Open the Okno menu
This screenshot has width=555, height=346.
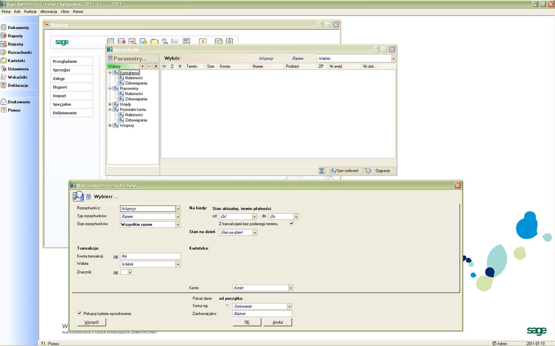65,12
